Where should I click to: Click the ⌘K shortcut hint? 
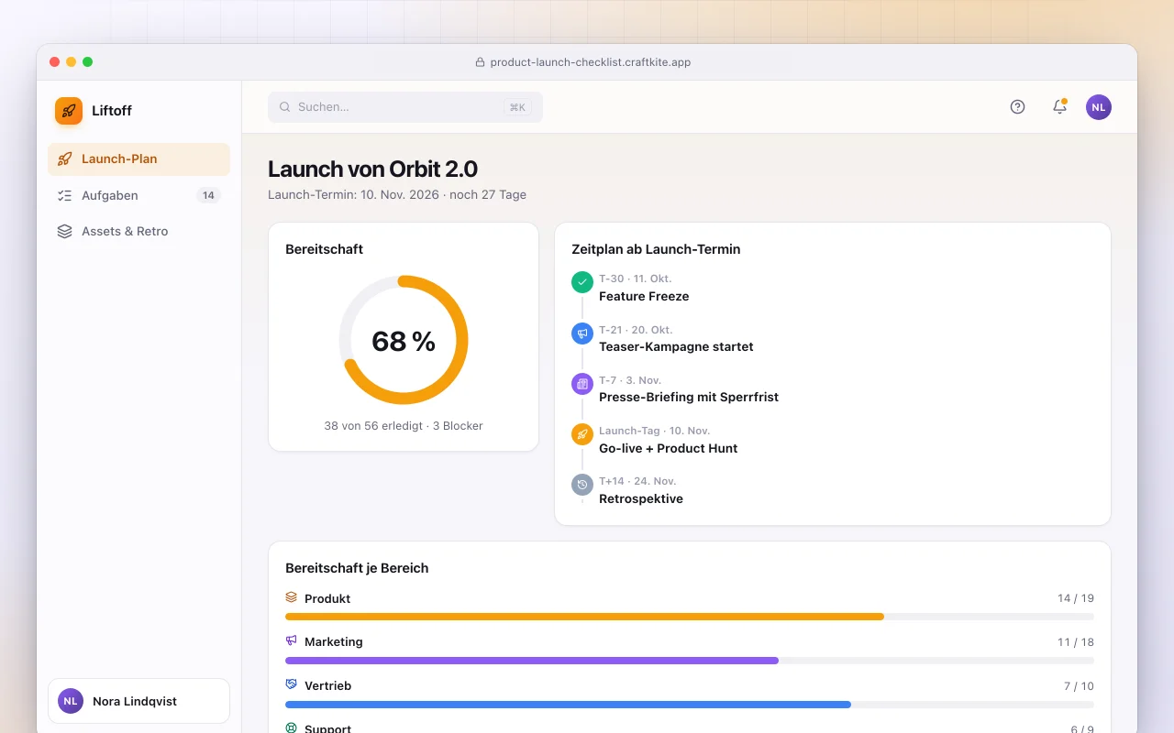(517, 107)
